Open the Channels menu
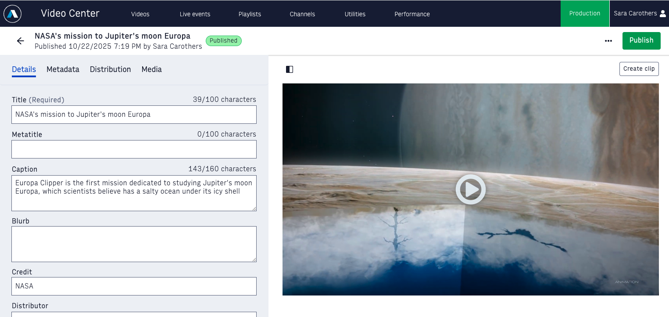669x317 pixels. point(302,14)
